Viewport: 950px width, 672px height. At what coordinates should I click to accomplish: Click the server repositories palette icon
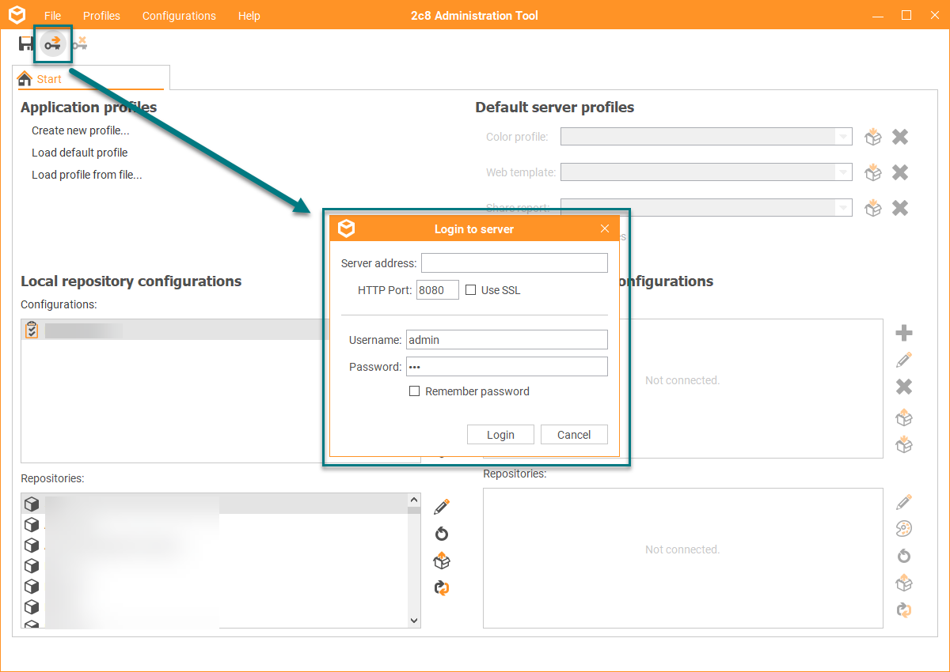904,529
